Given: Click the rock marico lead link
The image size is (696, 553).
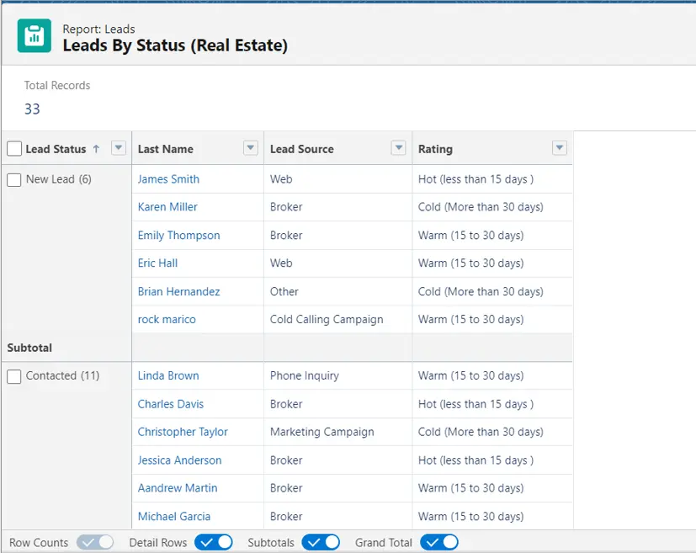Looking at the screenshot, I should (x=167, y=320).
